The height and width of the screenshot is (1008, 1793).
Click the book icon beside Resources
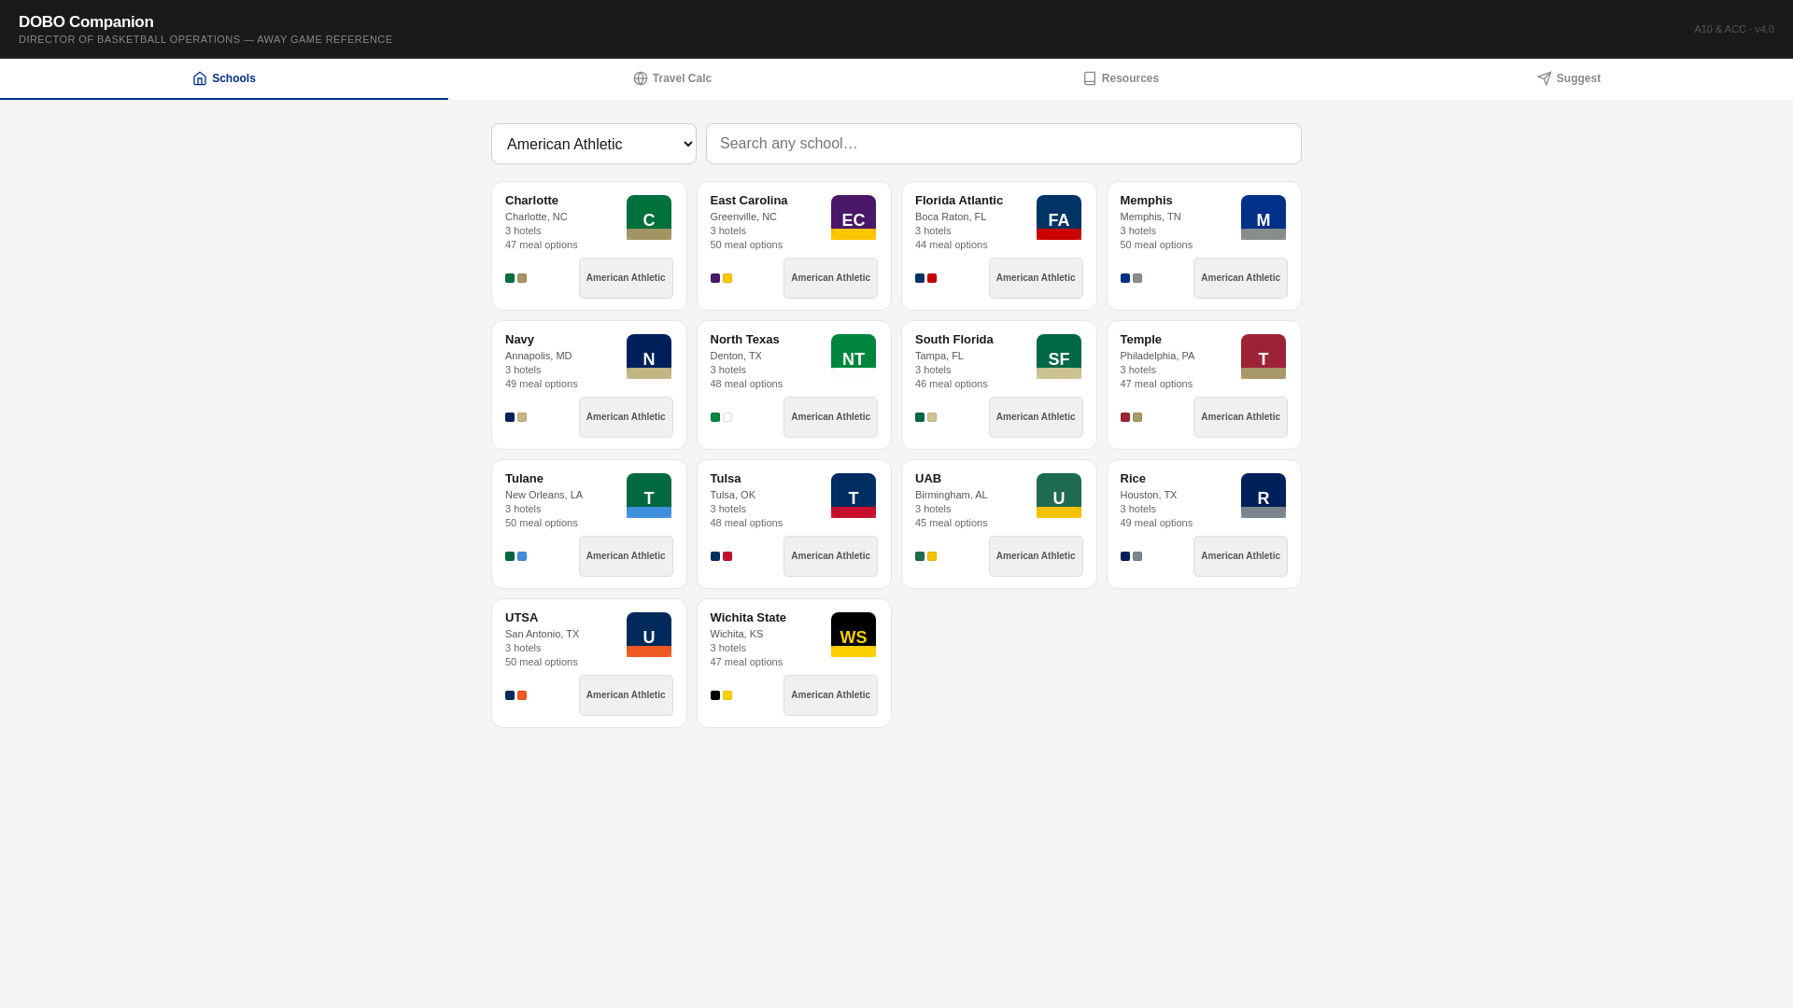click(x=1090, y=78)
